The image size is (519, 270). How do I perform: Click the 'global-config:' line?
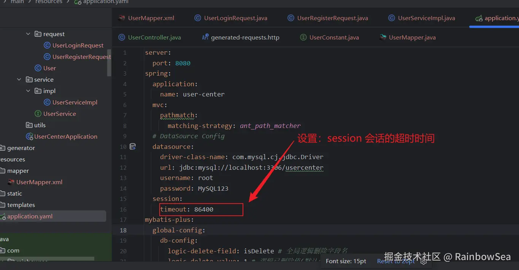click(179, 230)
